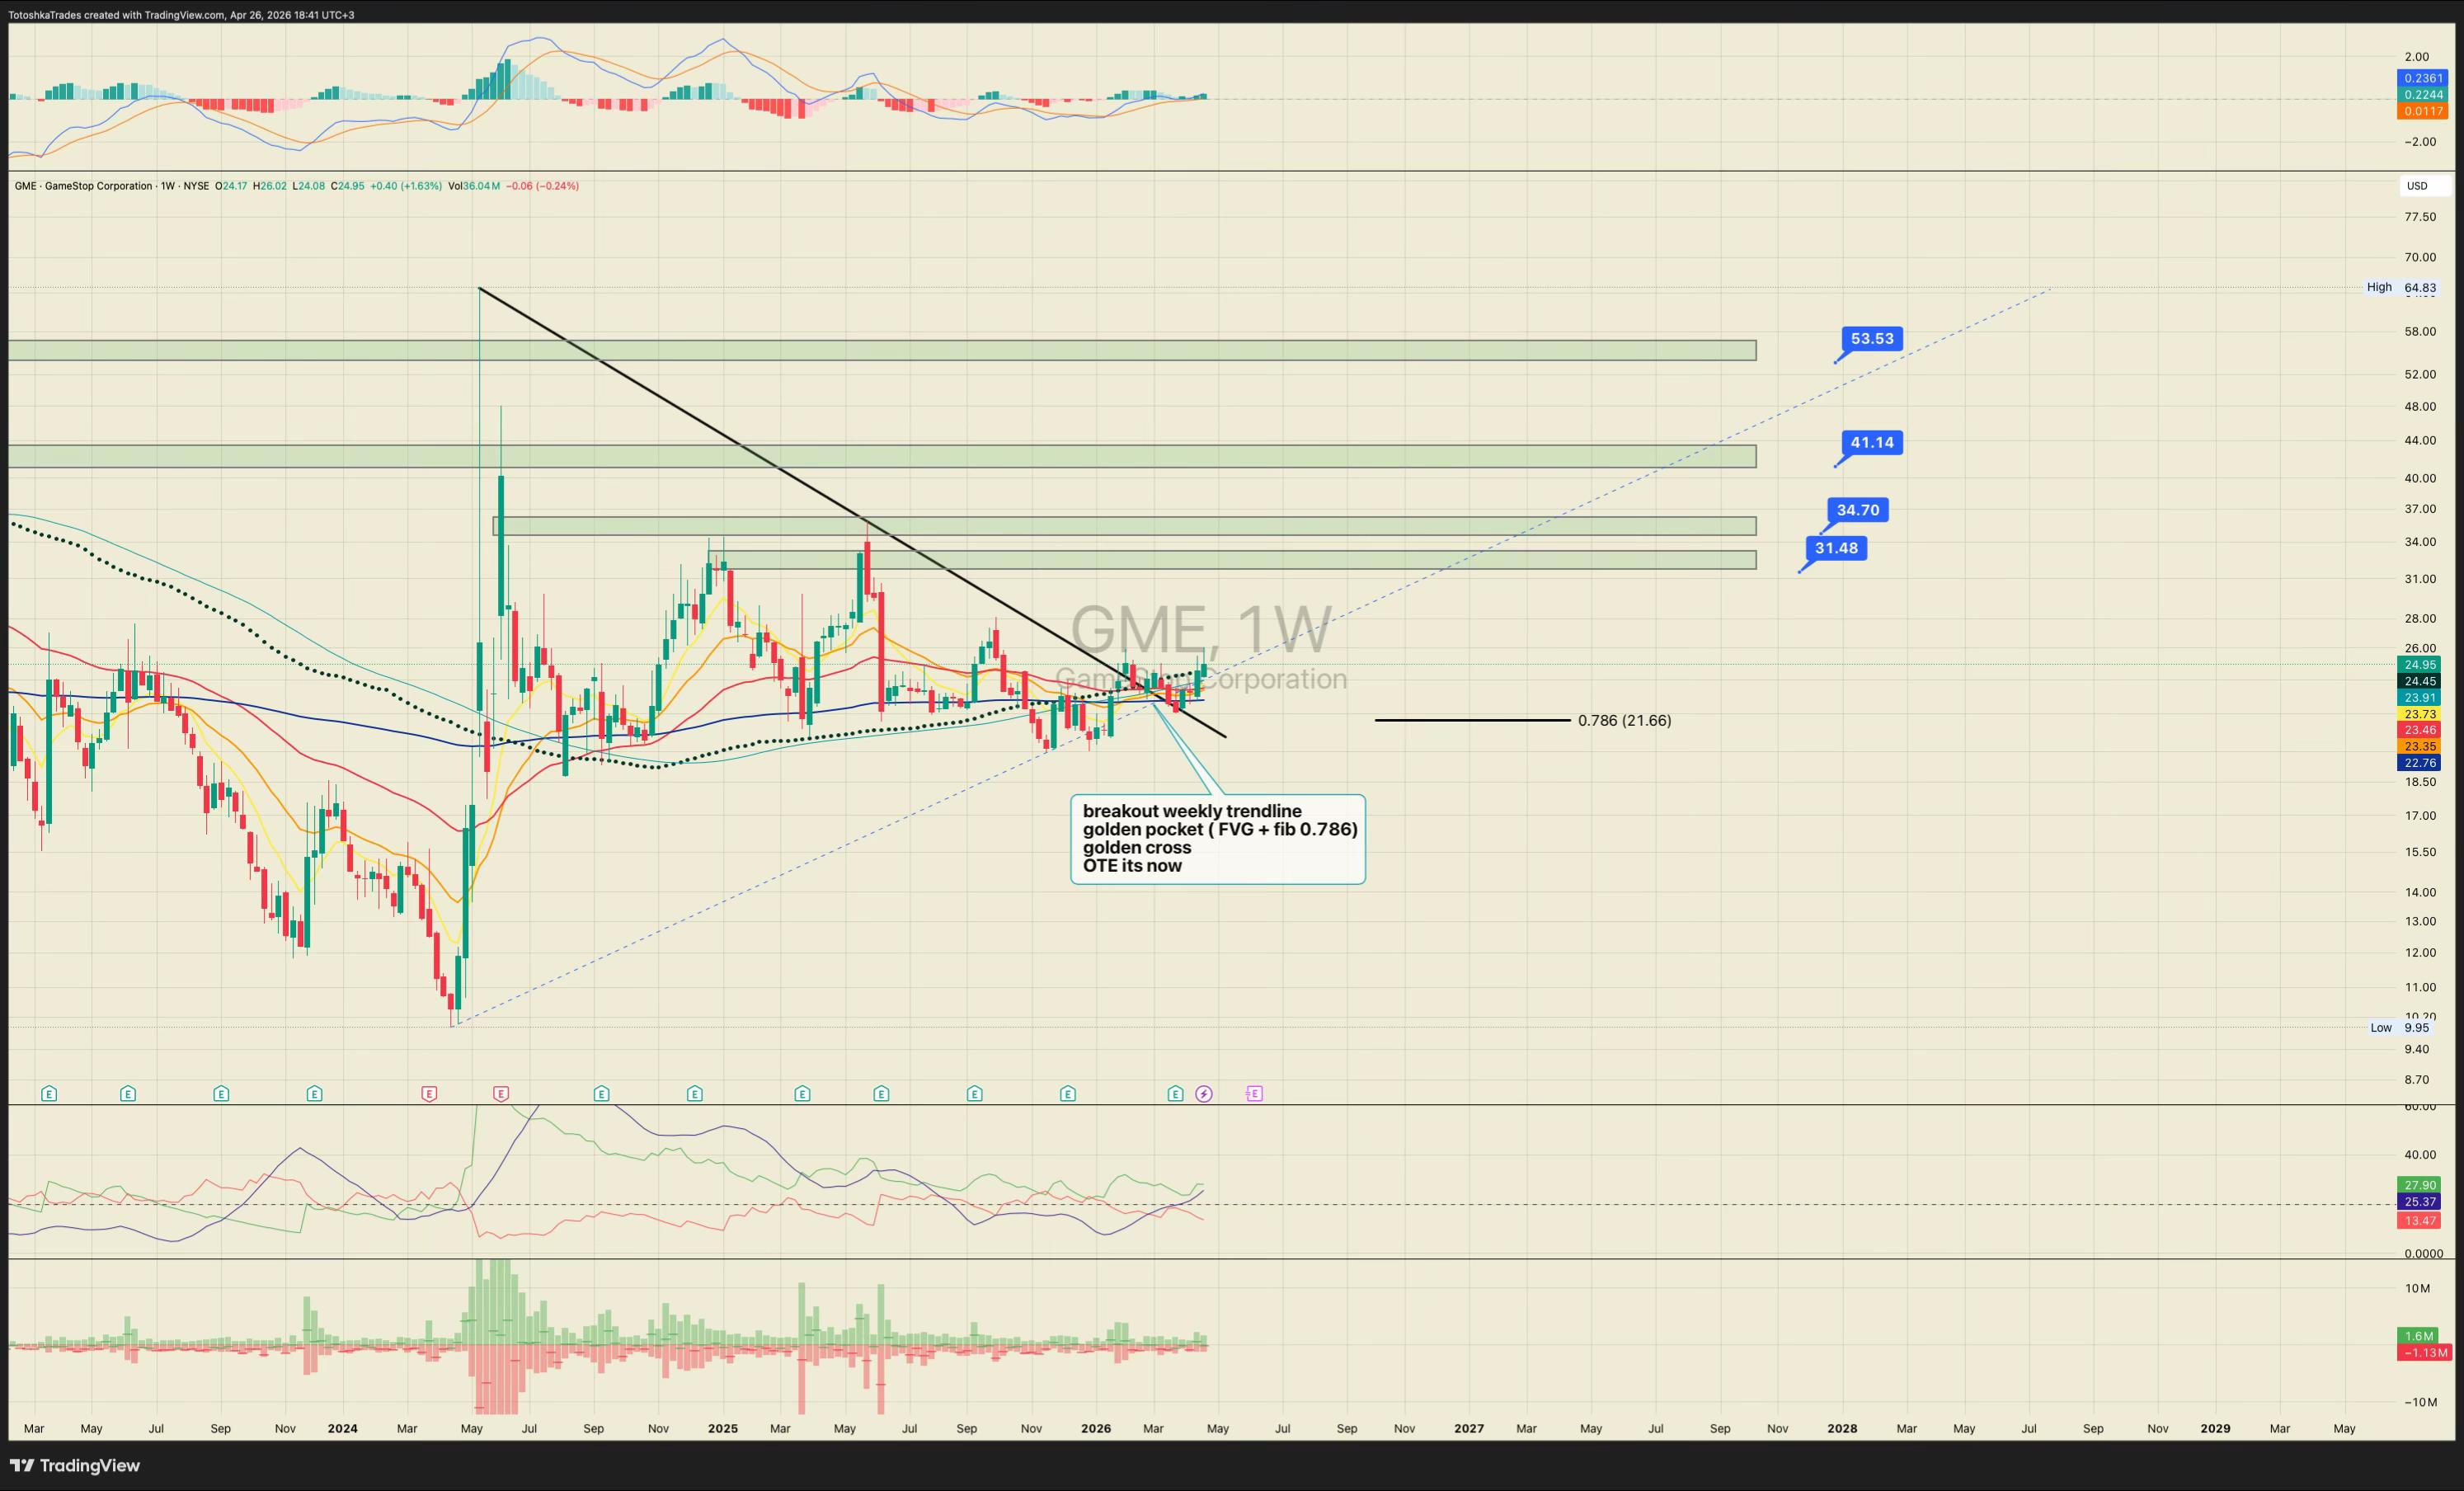The width and height of the screenshot is (2464, 1491).
Task: Click the 2029 label on the time axis
Action: tap(2215, 1429)
